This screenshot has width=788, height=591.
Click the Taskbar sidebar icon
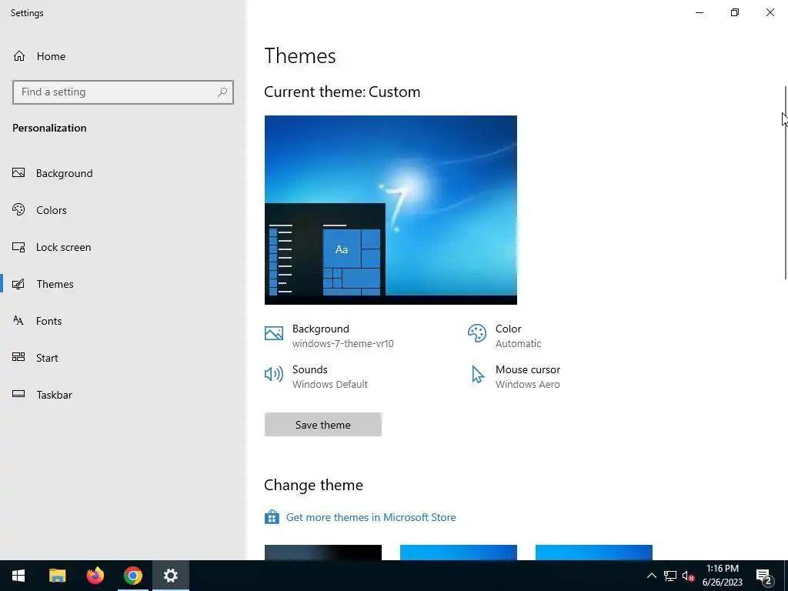click(x=18, y=394)
